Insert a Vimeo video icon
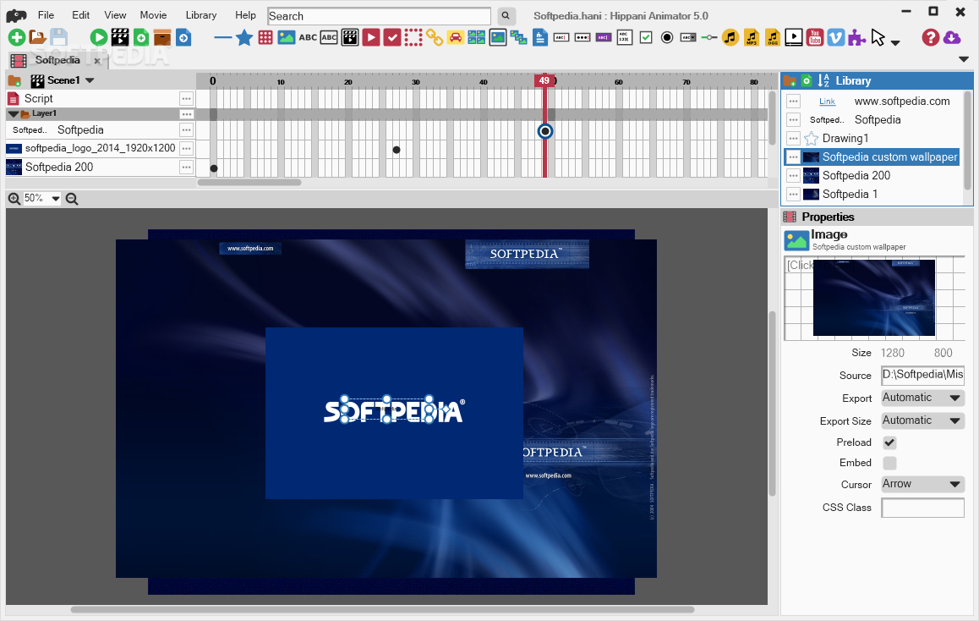The image size is (979, 621). [x=836, y=37]
